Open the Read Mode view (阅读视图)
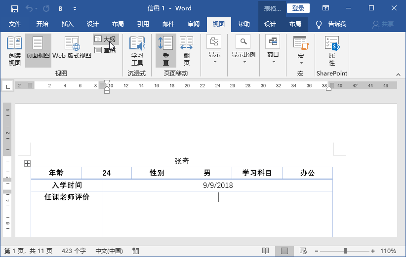The height and width of the screenshot is (257, 406). pyautogui.click(x=14, y=51)
